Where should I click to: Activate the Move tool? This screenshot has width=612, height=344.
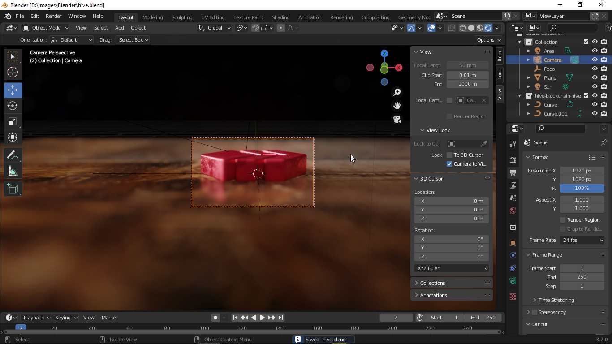[13, 90]
